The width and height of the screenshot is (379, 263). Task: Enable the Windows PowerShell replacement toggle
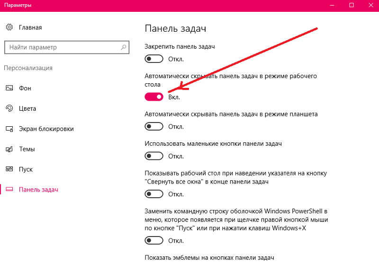(x=154, y=241)
